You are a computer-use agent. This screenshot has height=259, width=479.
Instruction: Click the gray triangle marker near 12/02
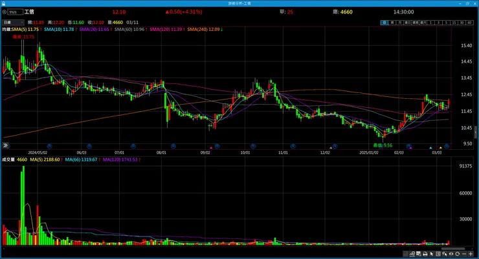331,148
